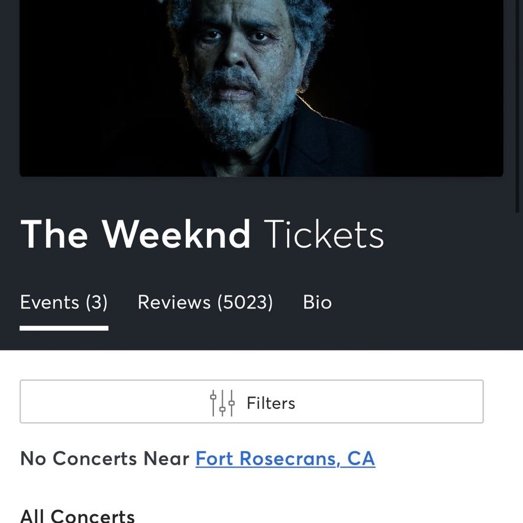Click the count (3) next to Events
Image resolution: width=523 pixels, height=523 pixels.
pos(97,302)
